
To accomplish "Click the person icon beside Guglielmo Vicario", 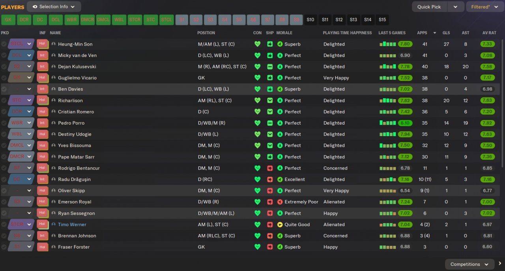I will [x=54, y=78].
